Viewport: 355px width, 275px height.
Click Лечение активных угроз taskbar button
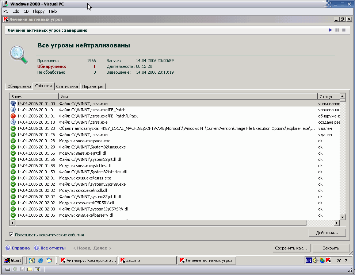click(207, 260)
